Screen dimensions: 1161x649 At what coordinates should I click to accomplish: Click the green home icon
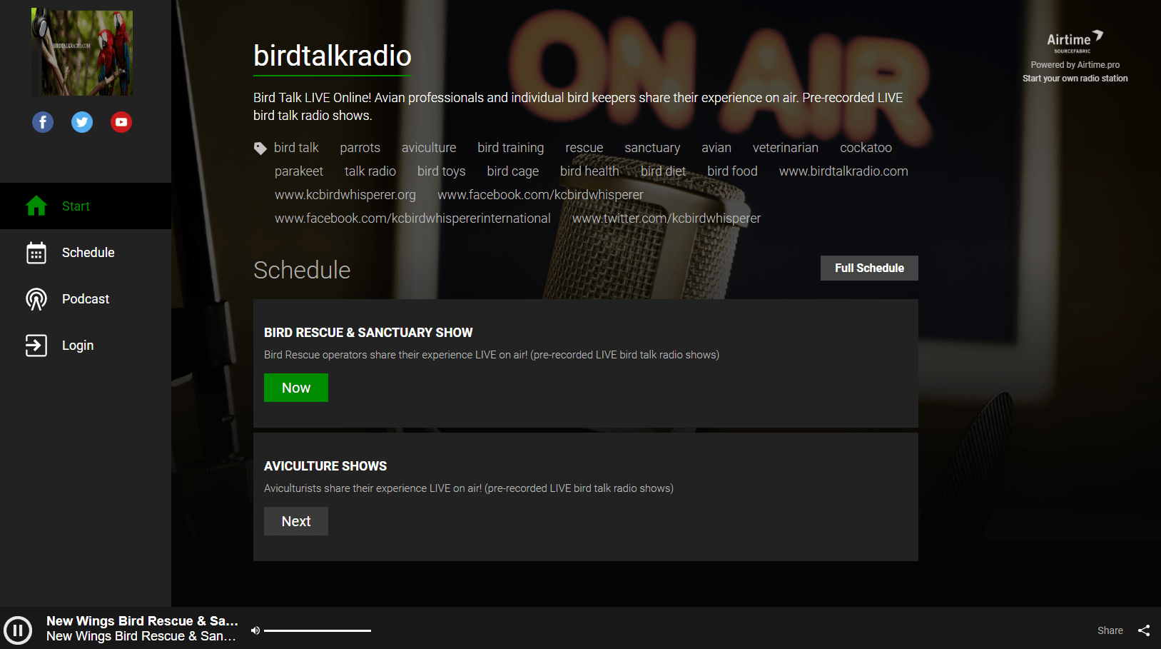click(36, 206)
